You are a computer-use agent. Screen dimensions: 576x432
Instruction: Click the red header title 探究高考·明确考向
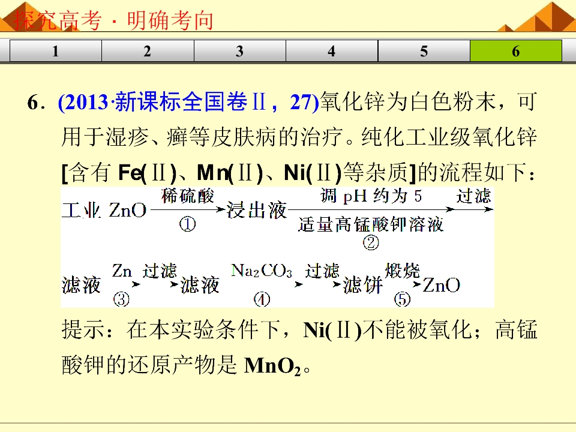[113, 20]
